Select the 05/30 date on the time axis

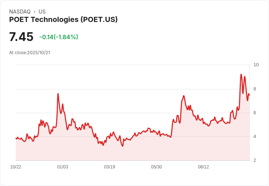[156, 167]
